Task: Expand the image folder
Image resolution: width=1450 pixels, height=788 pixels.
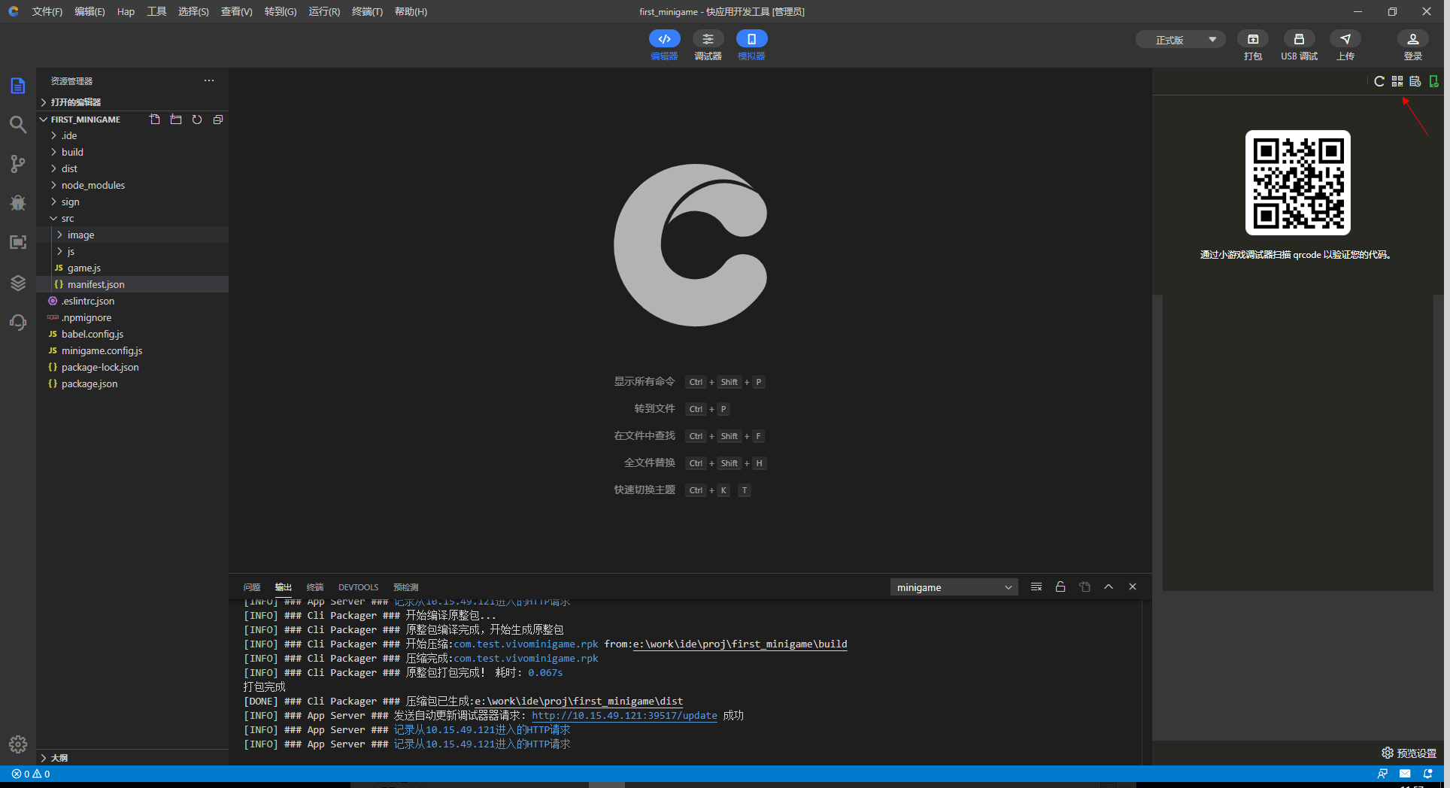Action: pos(132,235)
